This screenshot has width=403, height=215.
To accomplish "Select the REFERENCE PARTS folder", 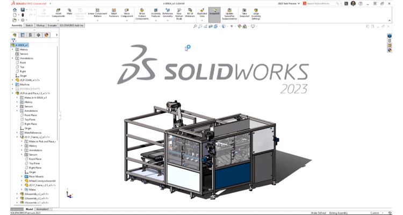I will pos(28,89).
